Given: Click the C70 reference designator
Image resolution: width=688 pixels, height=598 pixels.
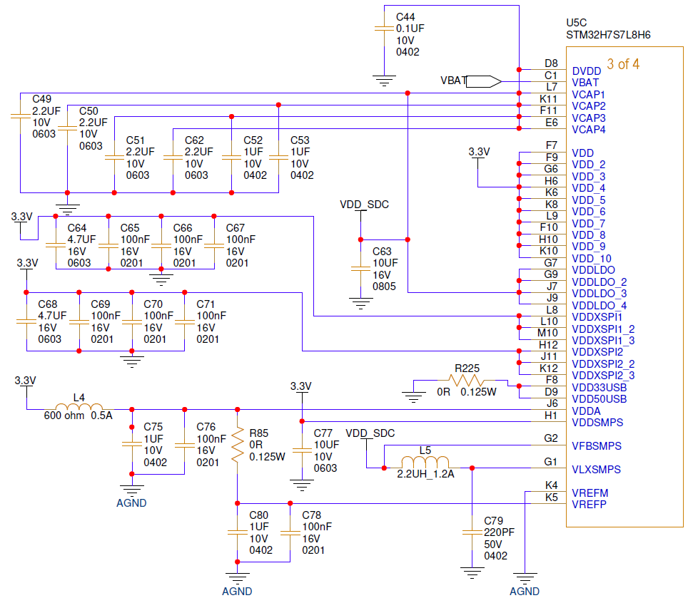Looking at the screenshot, I should pyautogui.click(x=153, y=304).
